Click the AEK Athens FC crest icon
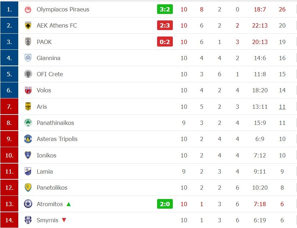Screen dimensions: 297x228 [x=28, y=25]
